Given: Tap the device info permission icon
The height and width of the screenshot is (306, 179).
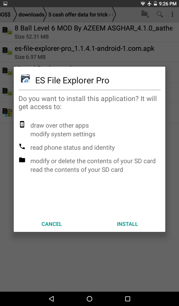Looking at the screenshot, I should (x=22, y=124).
